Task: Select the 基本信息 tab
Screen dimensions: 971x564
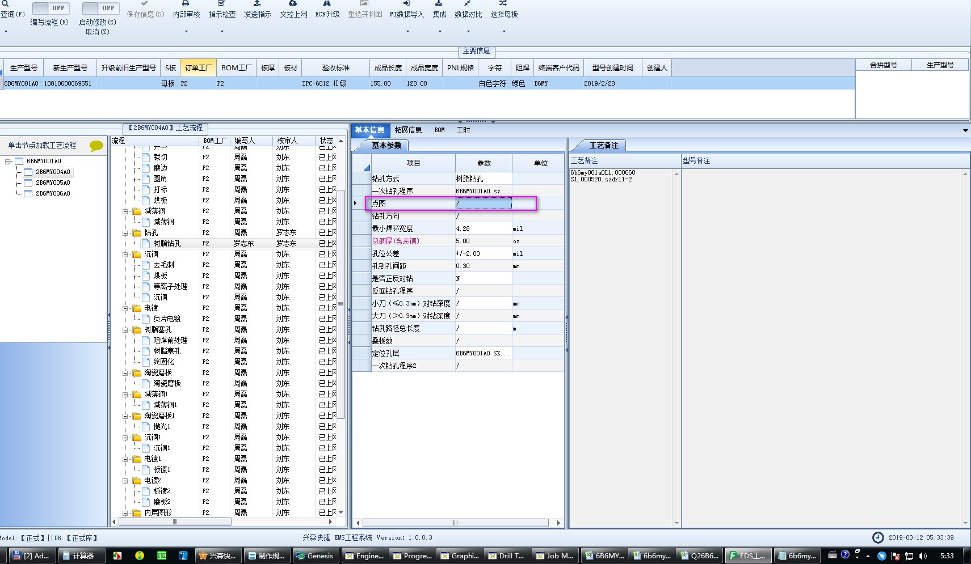Action: click(369, 130)
